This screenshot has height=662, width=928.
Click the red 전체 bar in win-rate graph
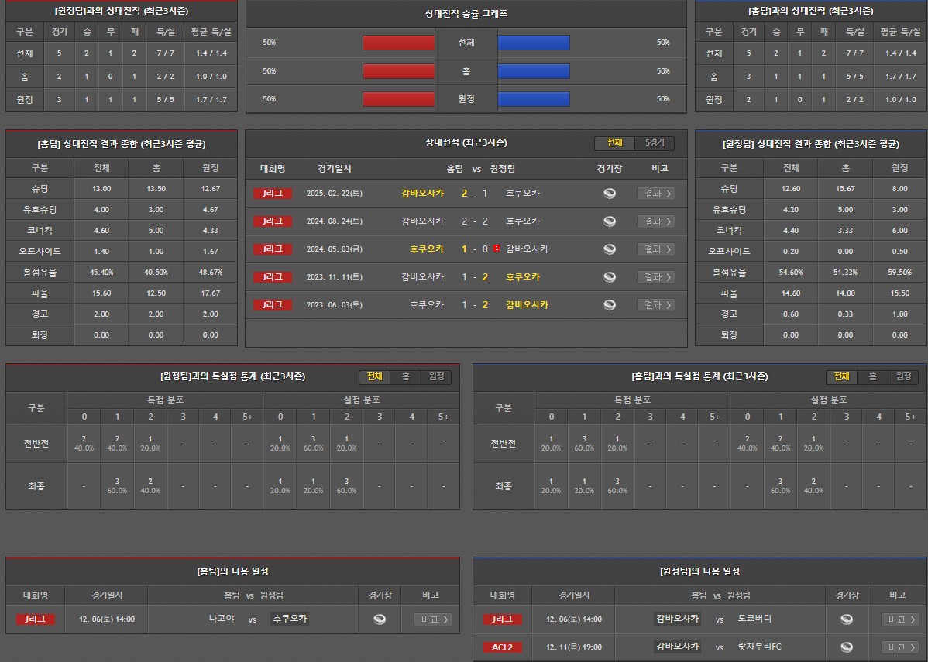pyautogui.click(x=398, y=43)
